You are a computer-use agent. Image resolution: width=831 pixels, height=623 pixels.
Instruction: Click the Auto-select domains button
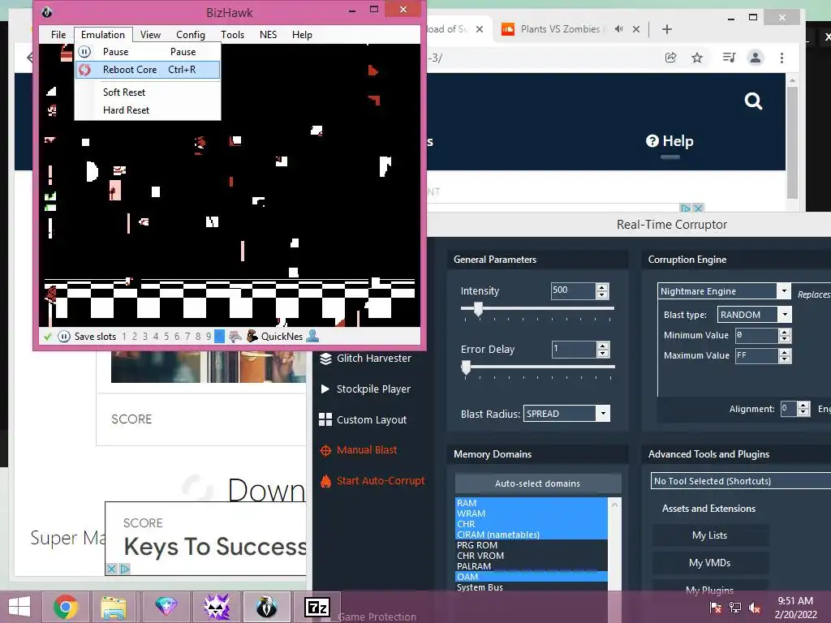coord(537,483)
